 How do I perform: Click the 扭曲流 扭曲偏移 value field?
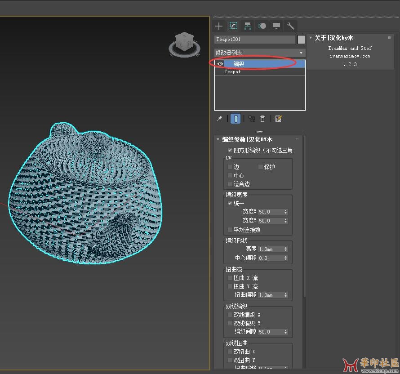271,295
